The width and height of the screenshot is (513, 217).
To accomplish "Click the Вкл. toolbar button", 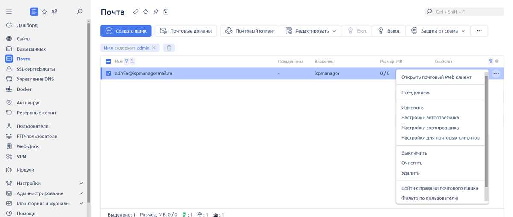I will pos(357,31).
